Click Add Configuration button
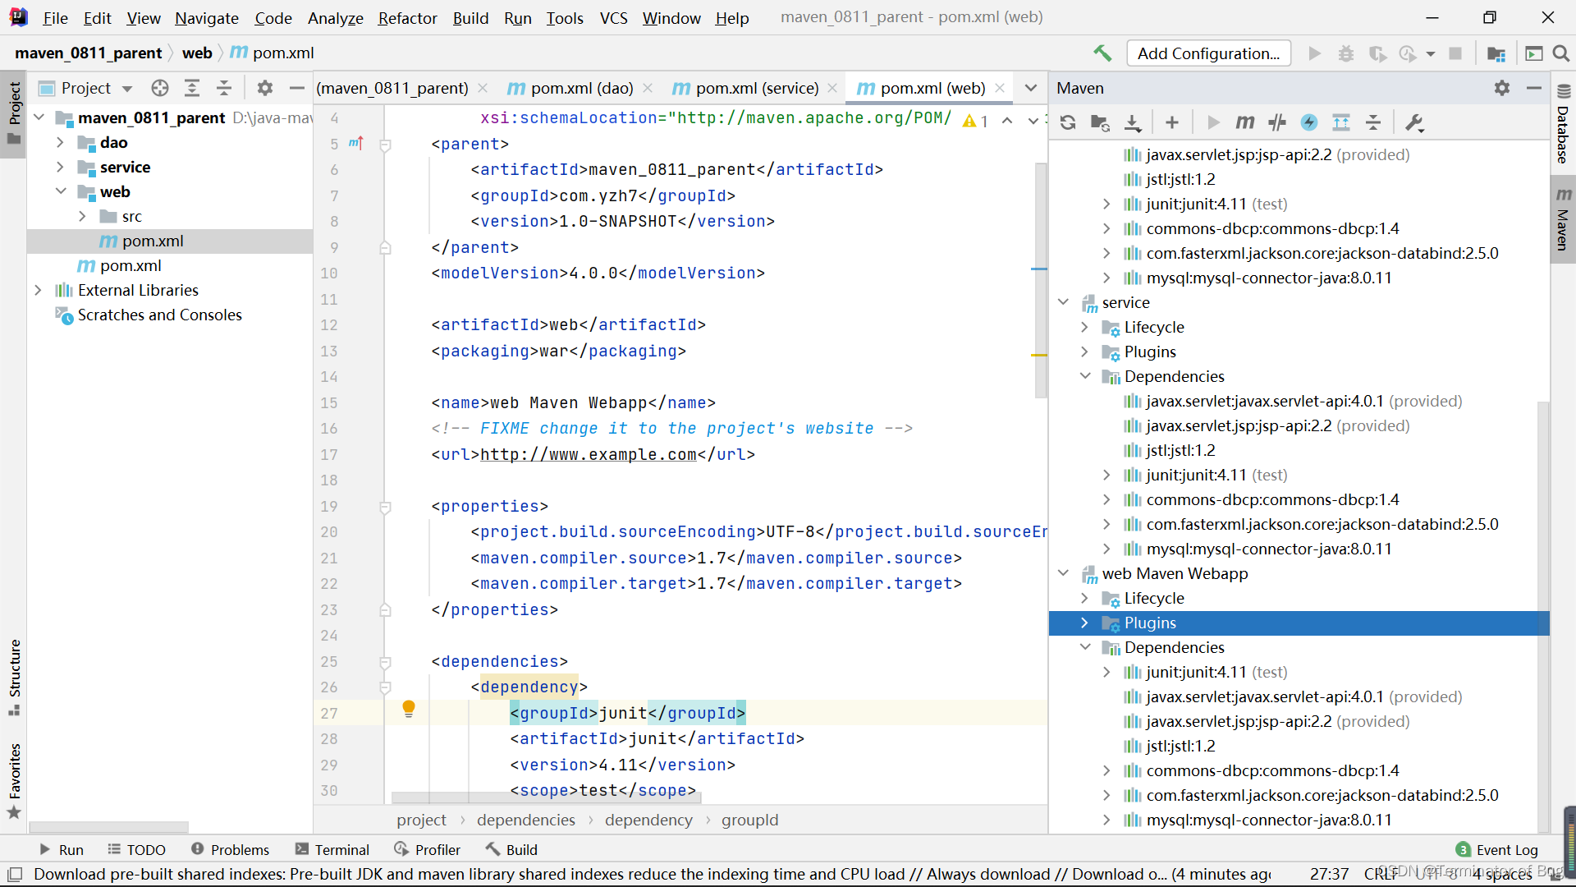 [x=1208, y=53]
